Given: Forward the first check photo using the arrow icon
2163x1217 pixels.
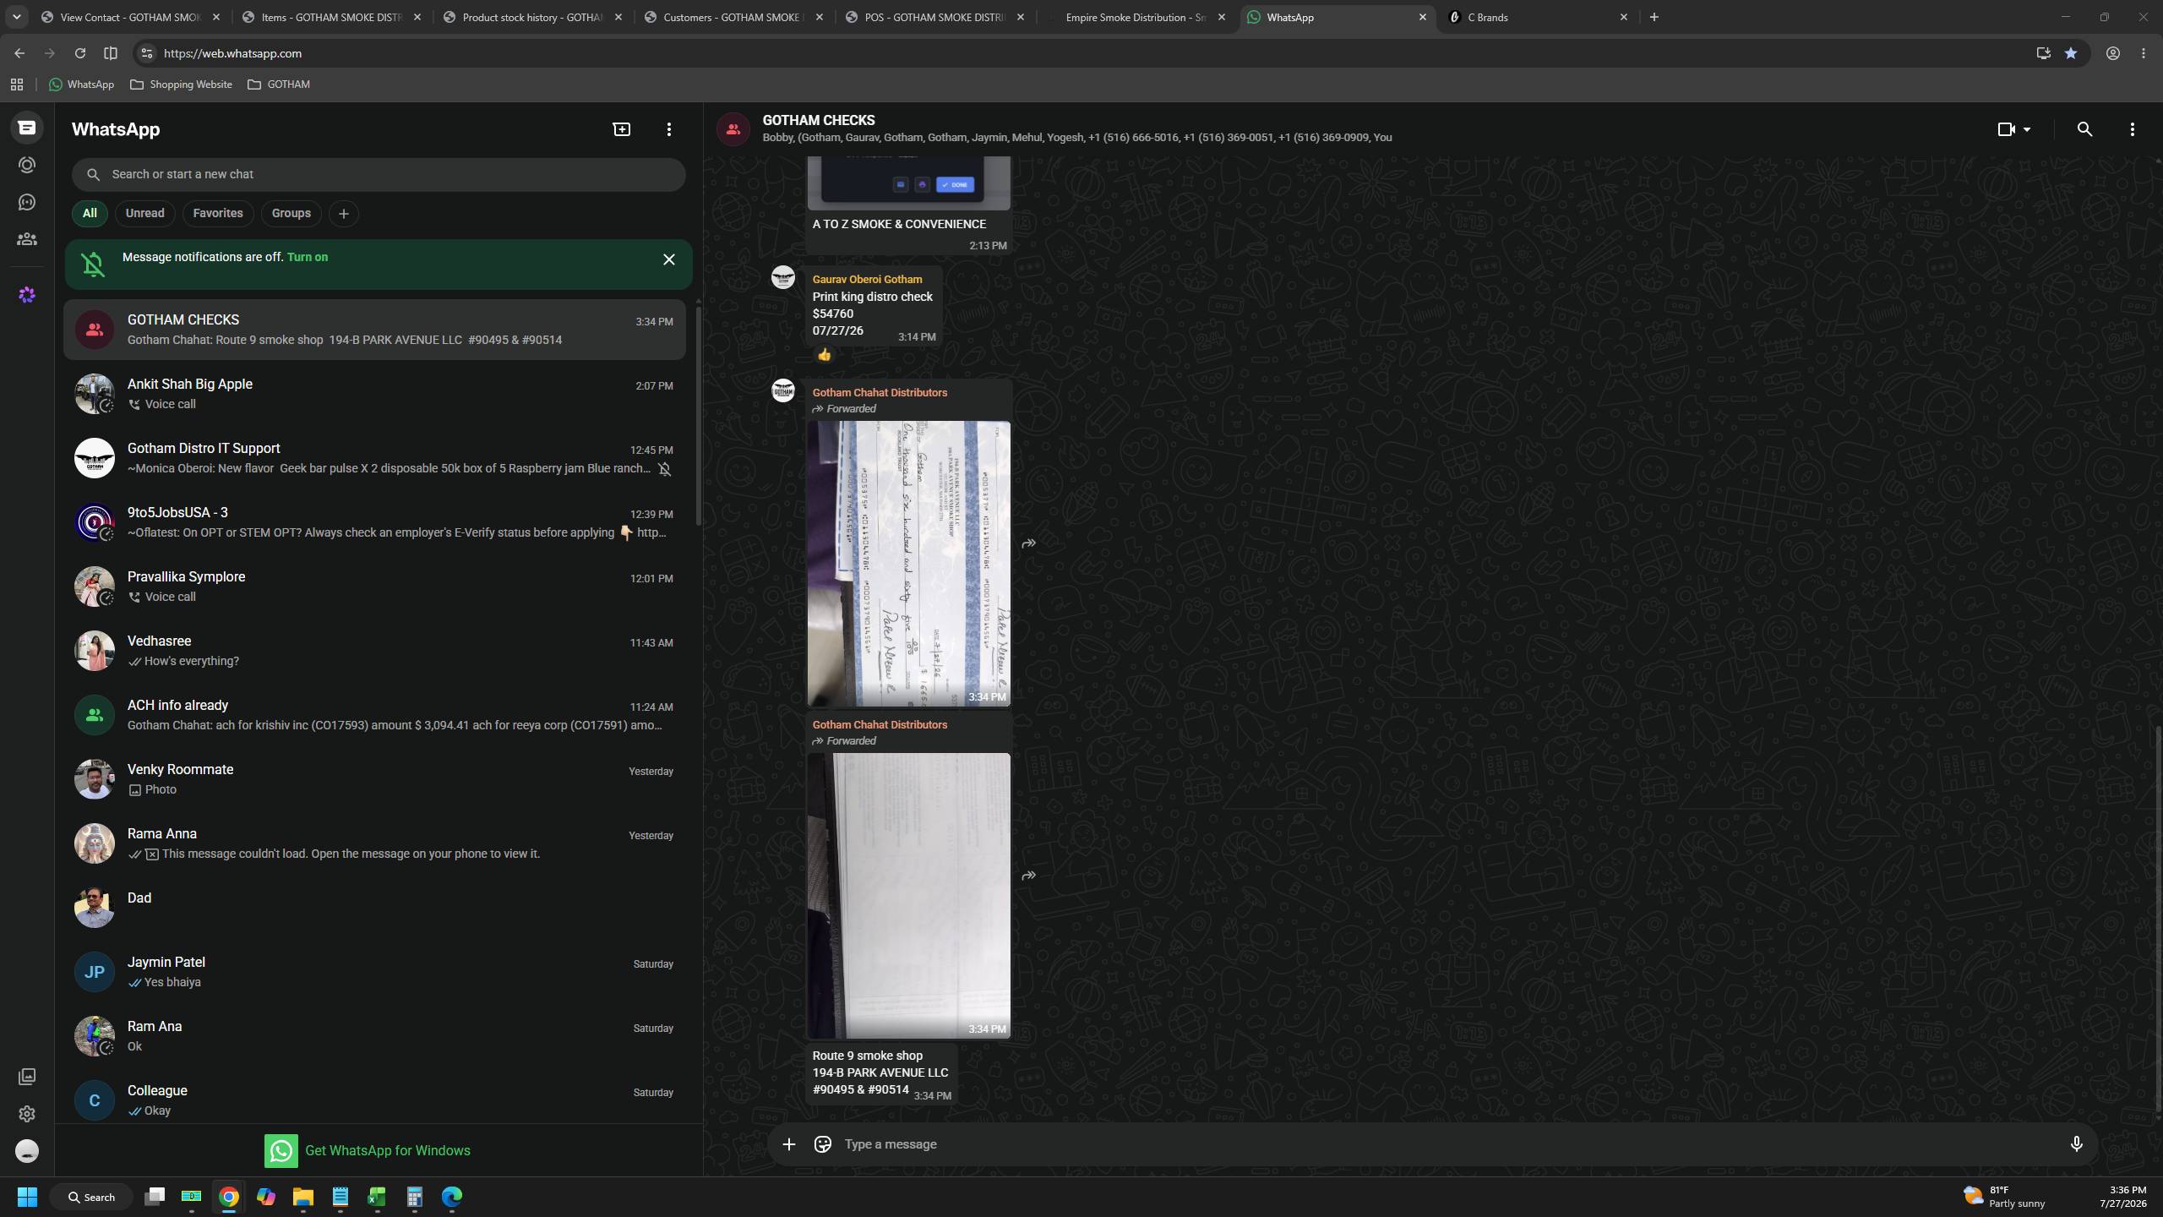Looking at the screenshot, I should click(x=1028, y=543).
